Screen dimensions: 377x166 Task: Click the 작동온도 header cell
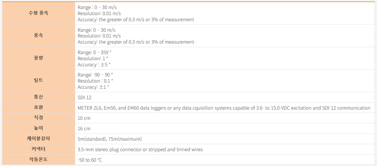point(38,160)
